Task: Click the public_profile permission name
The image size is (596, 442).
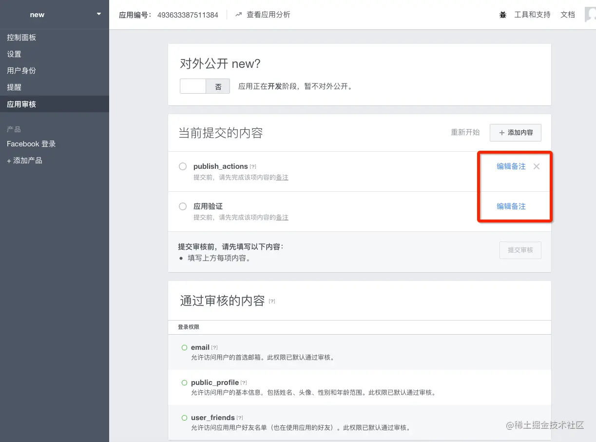Action: pos(215,382)
